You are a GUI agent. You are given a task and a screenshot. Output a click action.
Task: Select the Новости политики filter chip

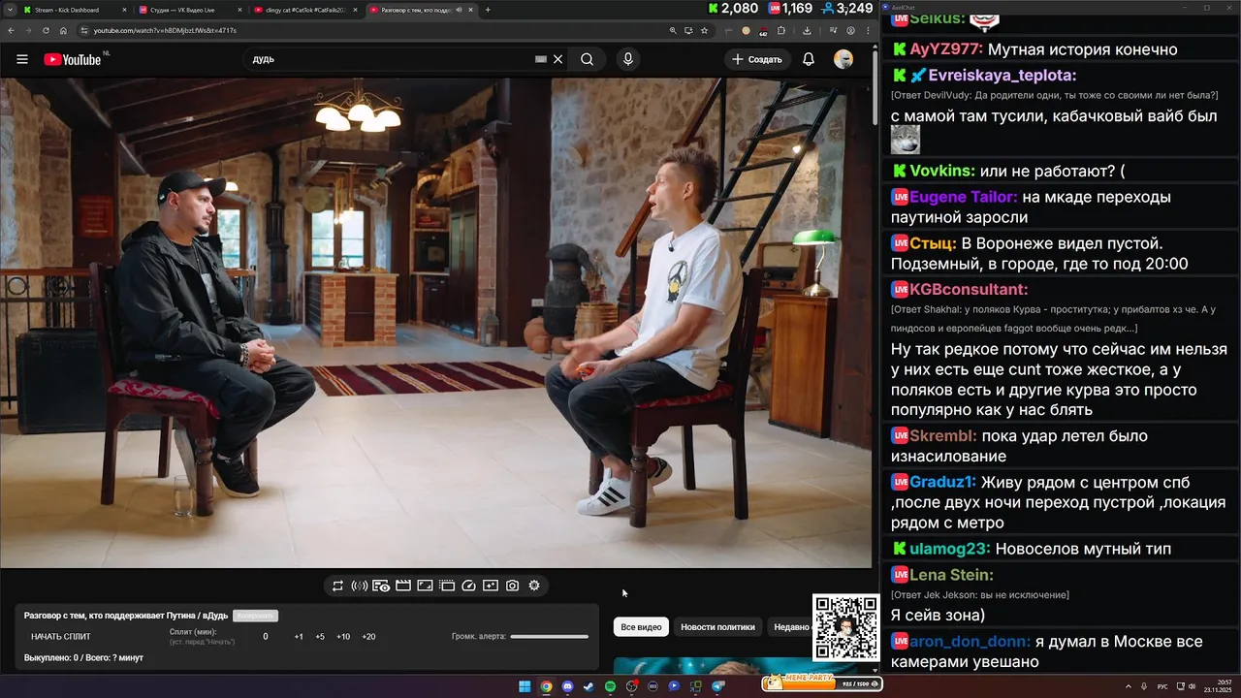point(717,627)
